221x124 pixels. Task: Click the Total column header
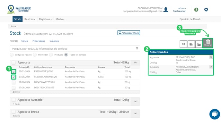click(127, 67)
